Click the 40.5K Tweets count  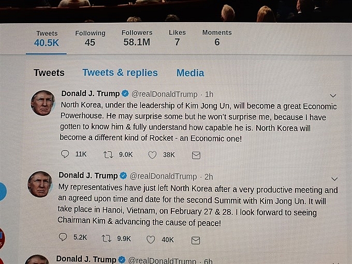click(47, 39)
